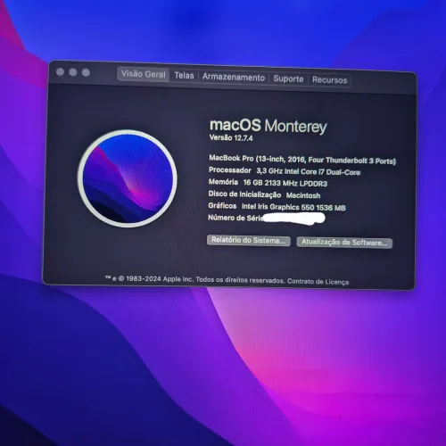Click the Processador 3,3 GHz line

(x=285, y=171)
